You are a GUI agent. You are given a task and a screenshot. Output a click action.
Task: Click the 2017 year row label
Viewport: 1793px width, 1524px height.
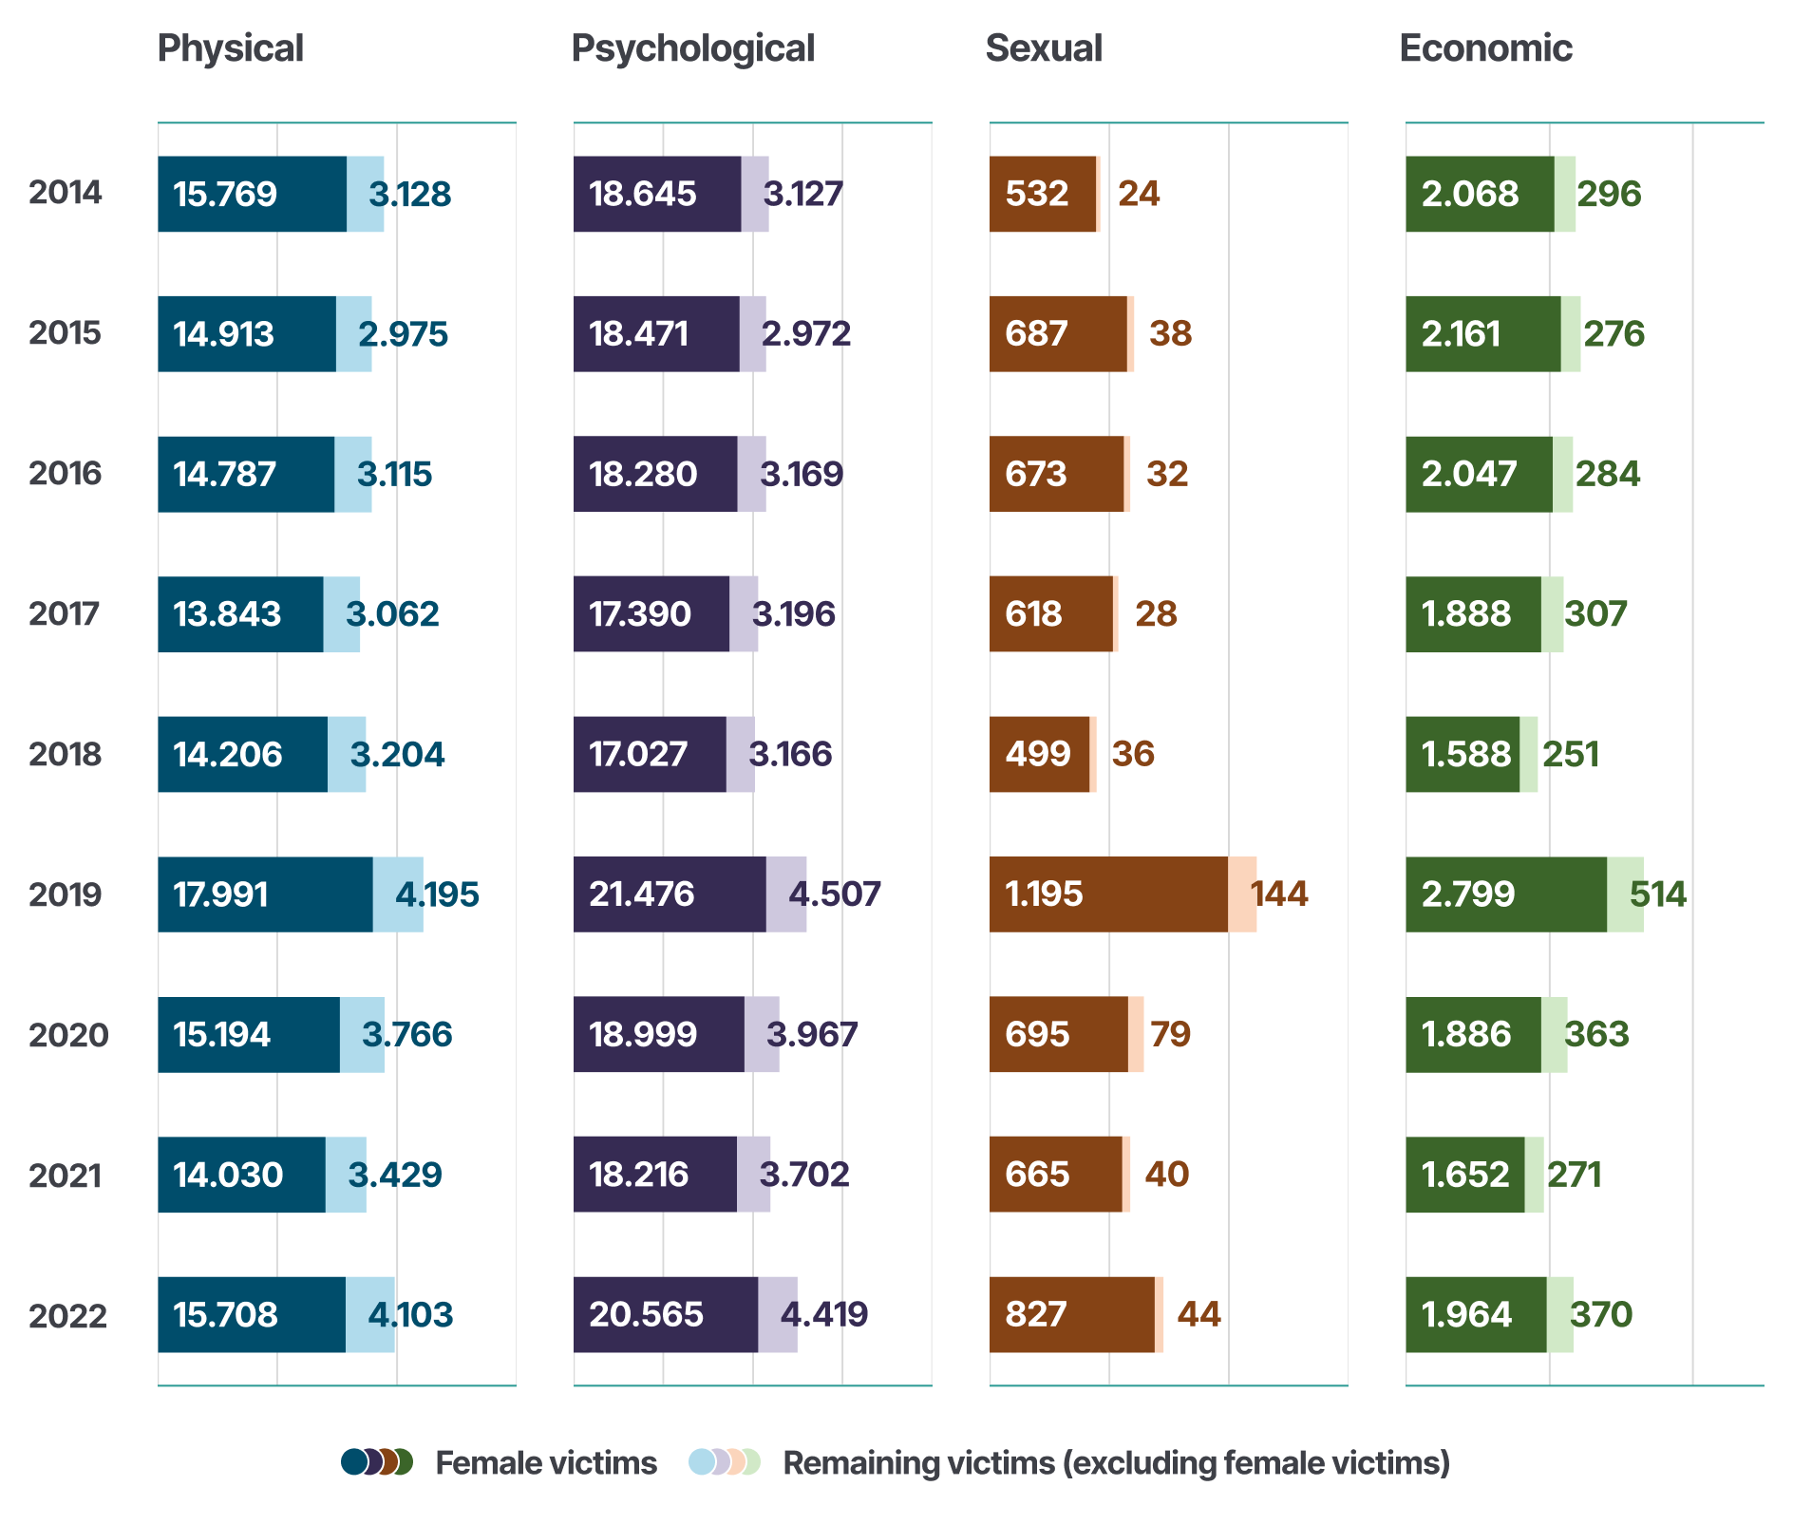click(x=64, y=614)
